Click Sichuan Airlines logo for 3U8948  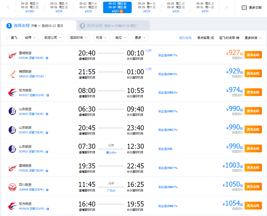pos(12,187)
